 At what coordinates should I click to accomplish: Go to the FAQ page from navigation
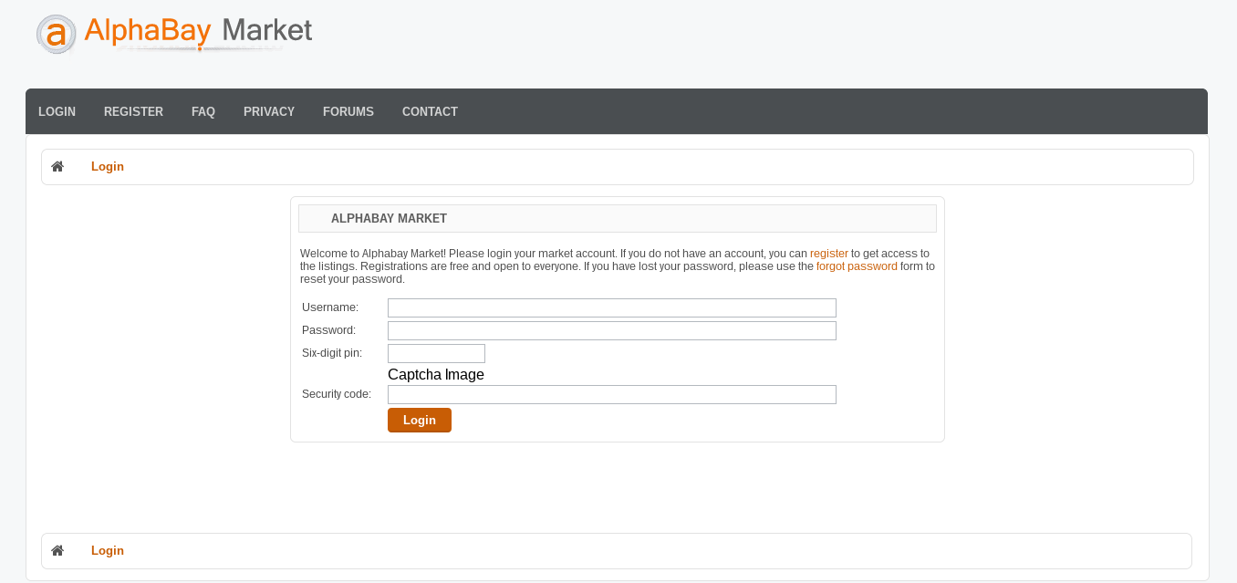(x=203, y=111)
